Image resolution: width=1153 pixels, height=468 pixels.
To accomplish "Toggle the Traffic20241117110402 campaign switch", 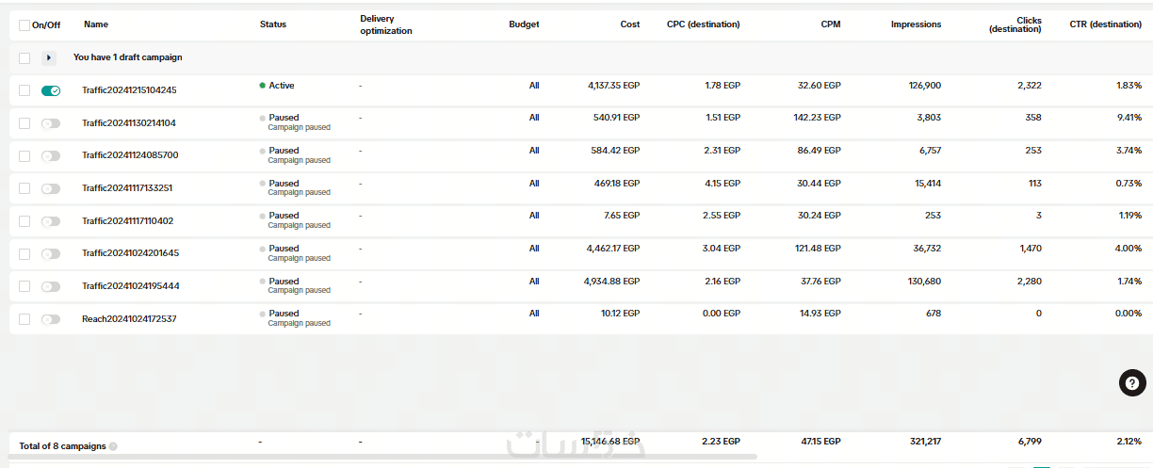I will click(50, 221).
